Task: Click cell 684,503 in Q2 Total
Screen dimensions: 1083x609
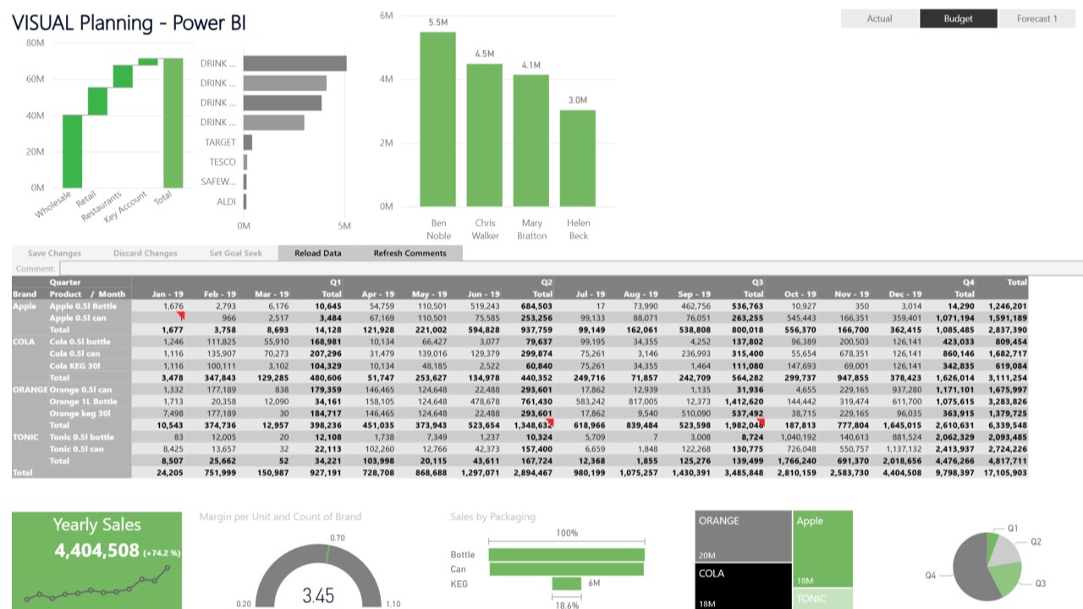Action: (536, 306)
